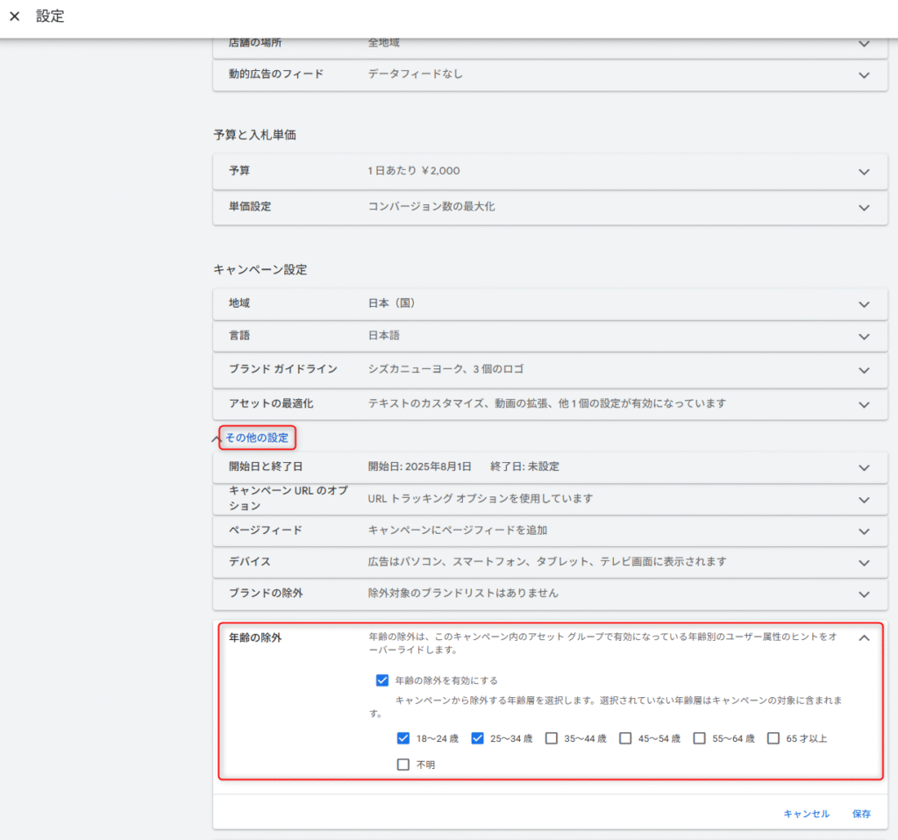Click the 開始日: 2025年8月1日 text

pos(419,466)
